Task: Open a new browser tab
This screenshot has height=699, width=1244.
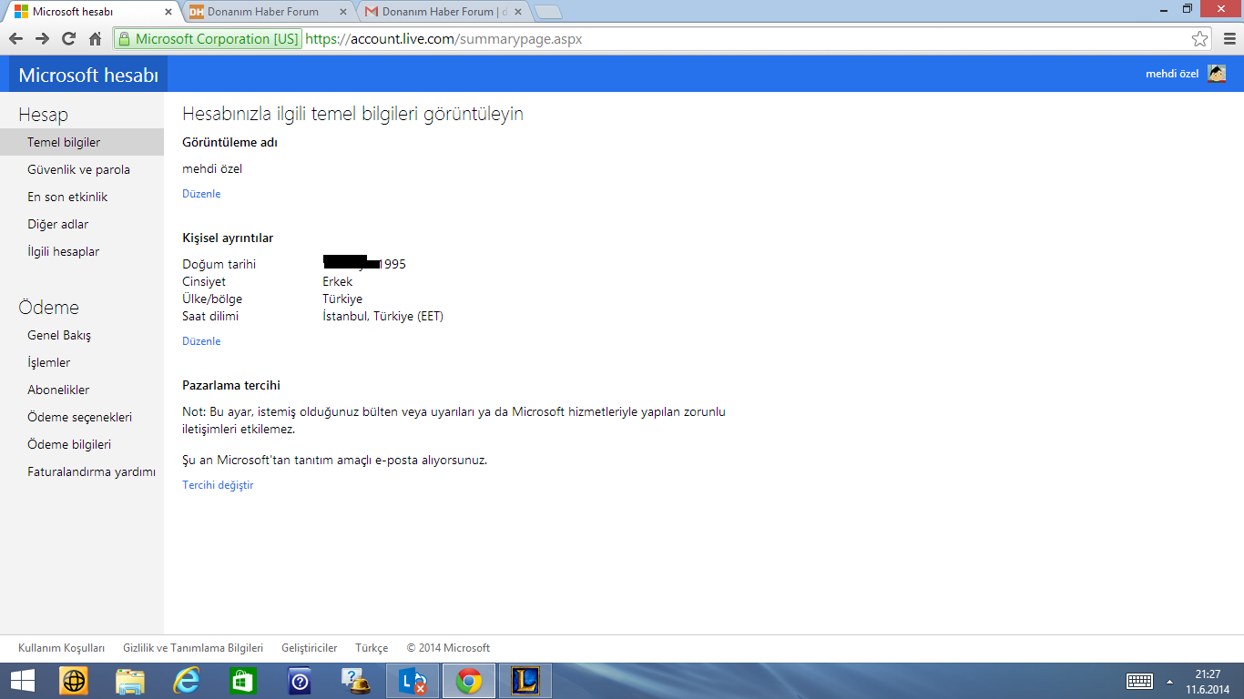Action: coord(547,12)
